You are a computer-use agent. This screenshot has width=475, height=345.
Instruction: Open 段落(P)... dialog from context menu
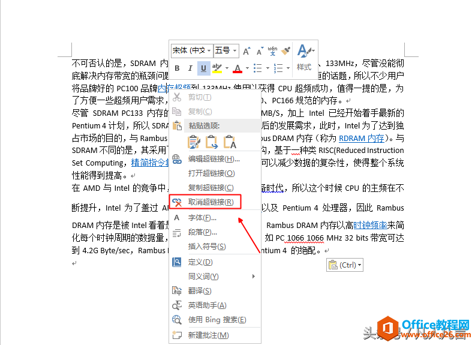click(x=215, y=232)
